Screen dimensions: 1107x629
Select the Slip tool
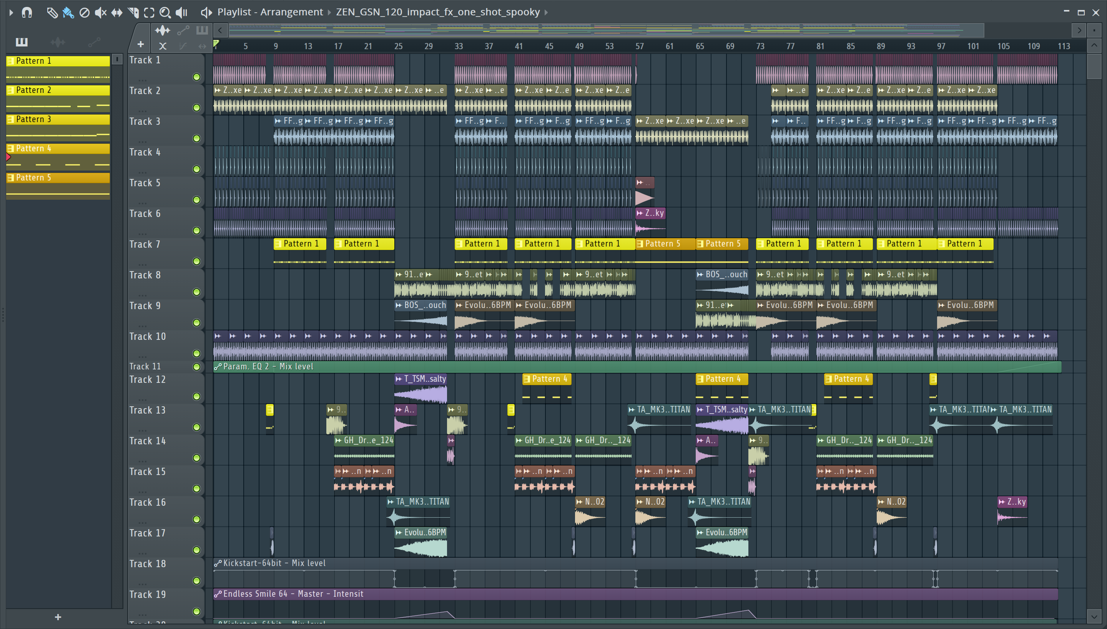click(117, 12)
